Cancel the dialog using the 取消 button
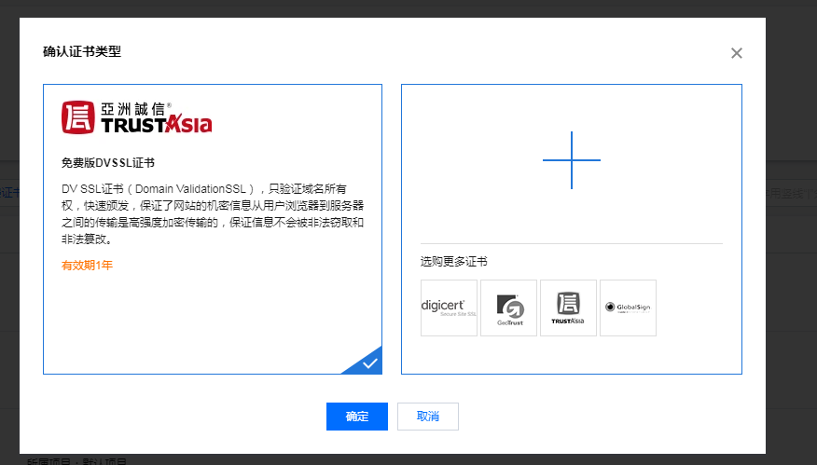Screen dimensions: 817x465 point(427,417)
